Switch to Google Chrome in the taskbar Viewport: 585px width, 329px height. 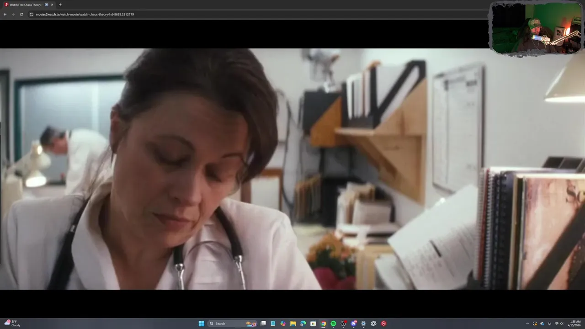[323, 324]
